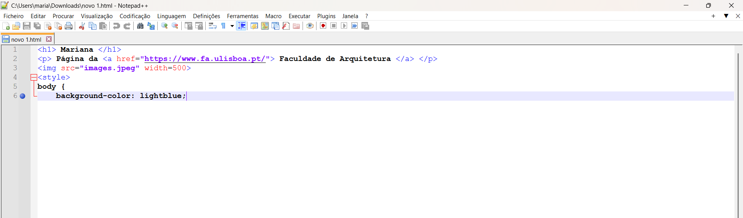Click the Zoom in magnifier icon
The image size is (743, 218).
pos(165,26)
